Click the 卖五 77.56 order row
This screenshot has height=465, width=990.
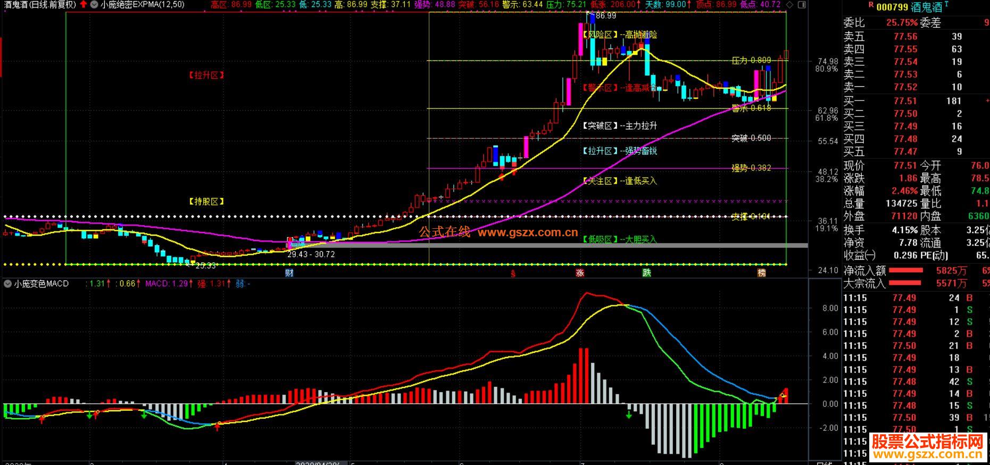point(916,36)
